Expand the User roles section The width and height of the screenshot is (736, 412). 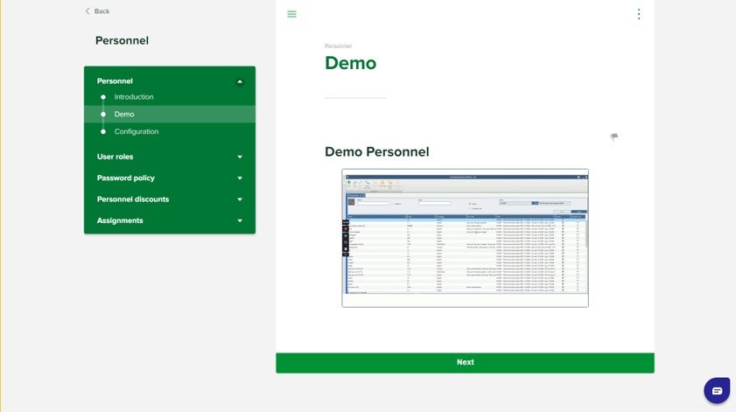click(x=240, y=157)
